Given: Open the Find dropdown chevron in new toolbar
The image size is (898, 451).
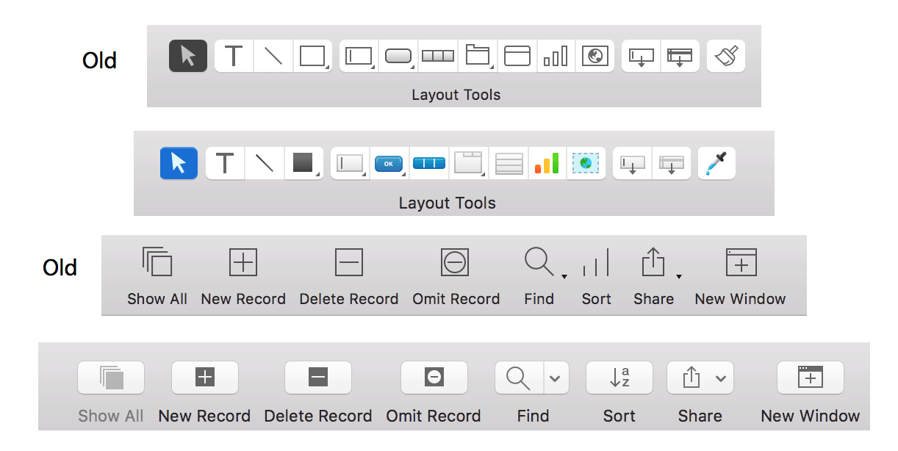Looking at the screenshot, I should 555,378.
